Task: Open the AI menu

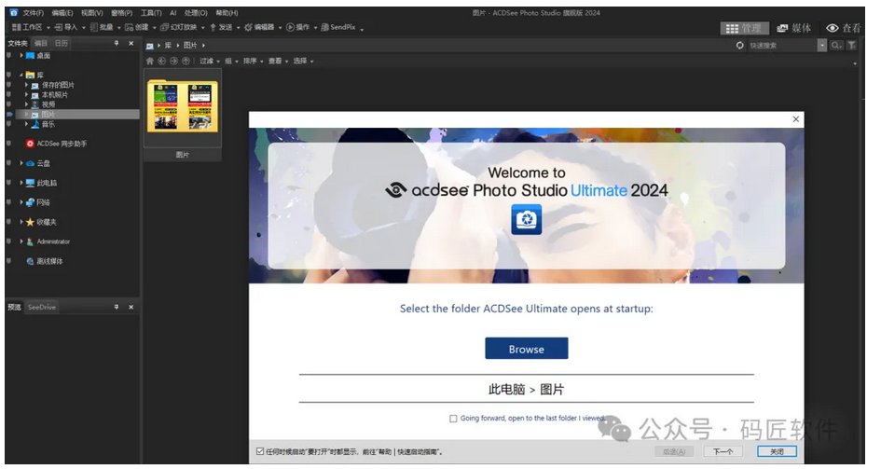Action: point(173,13)
